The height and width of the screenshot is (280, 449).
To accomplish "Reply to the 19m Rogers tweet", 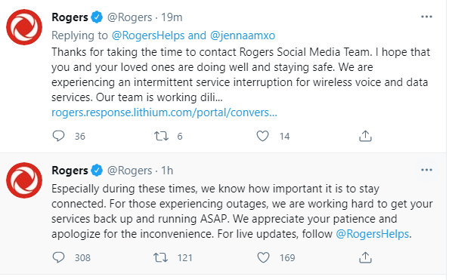I will pyautogui.click(x=59, y=136).
